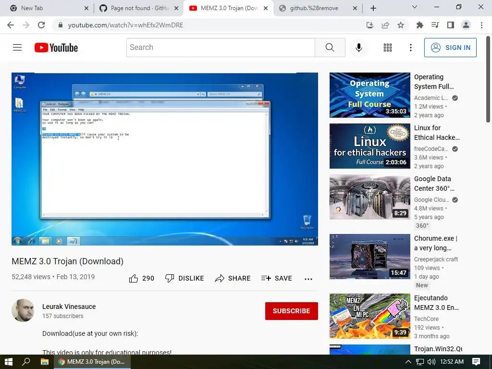Start voice search with microphone icon
The width and height of the screenshot is (492, 369).
[358, 48]
